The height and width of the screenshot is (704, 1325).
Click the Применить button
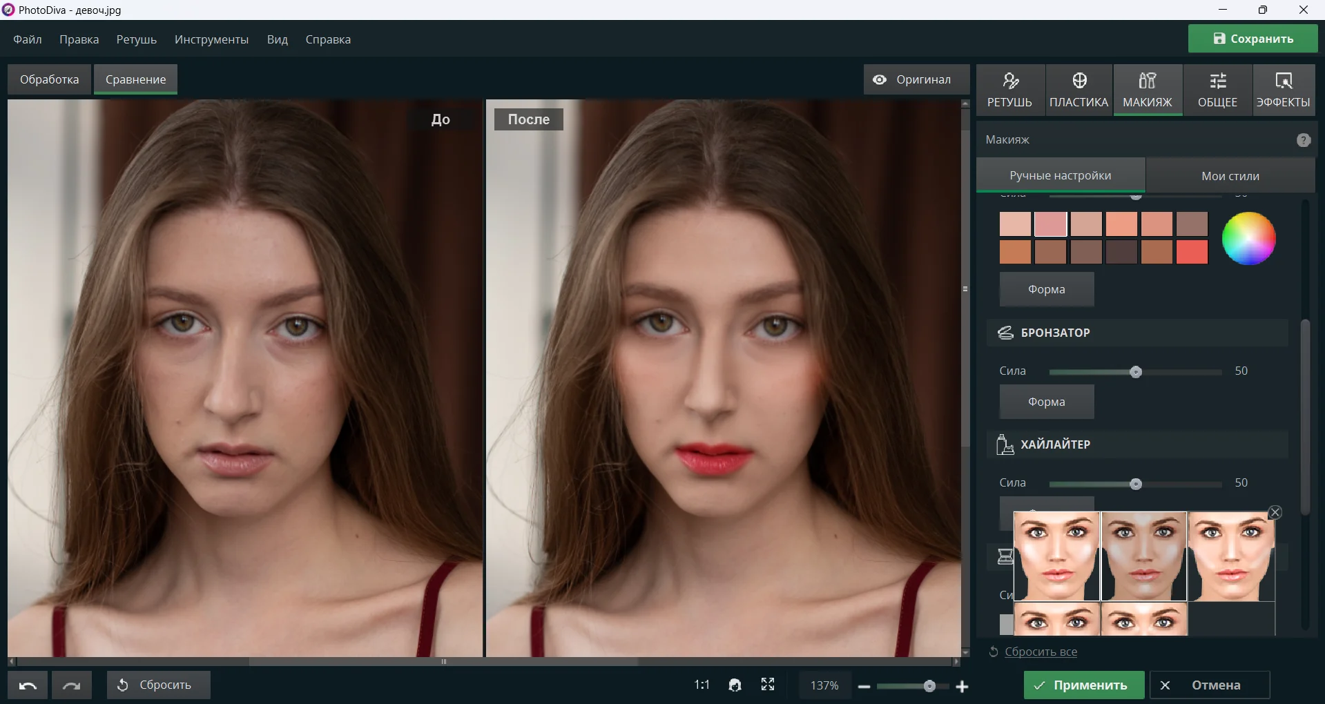[1084, 685]
